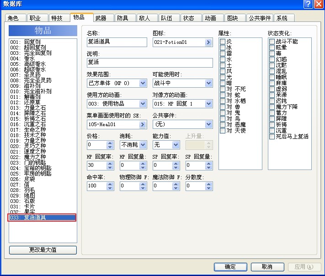The height and width of the screenshot is (276, 325).
Task: Increase 物理防御 F stepper
Action: pos(143,184)
